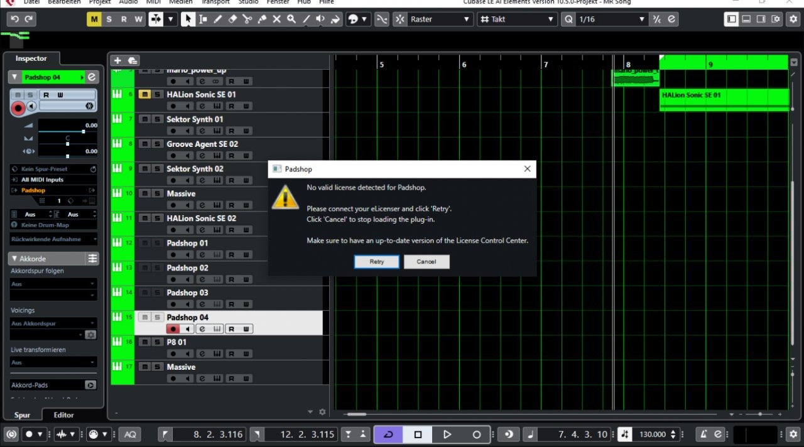
Task: Collapse the Akkorde inspector section
Action: click(x=14, y=259)
